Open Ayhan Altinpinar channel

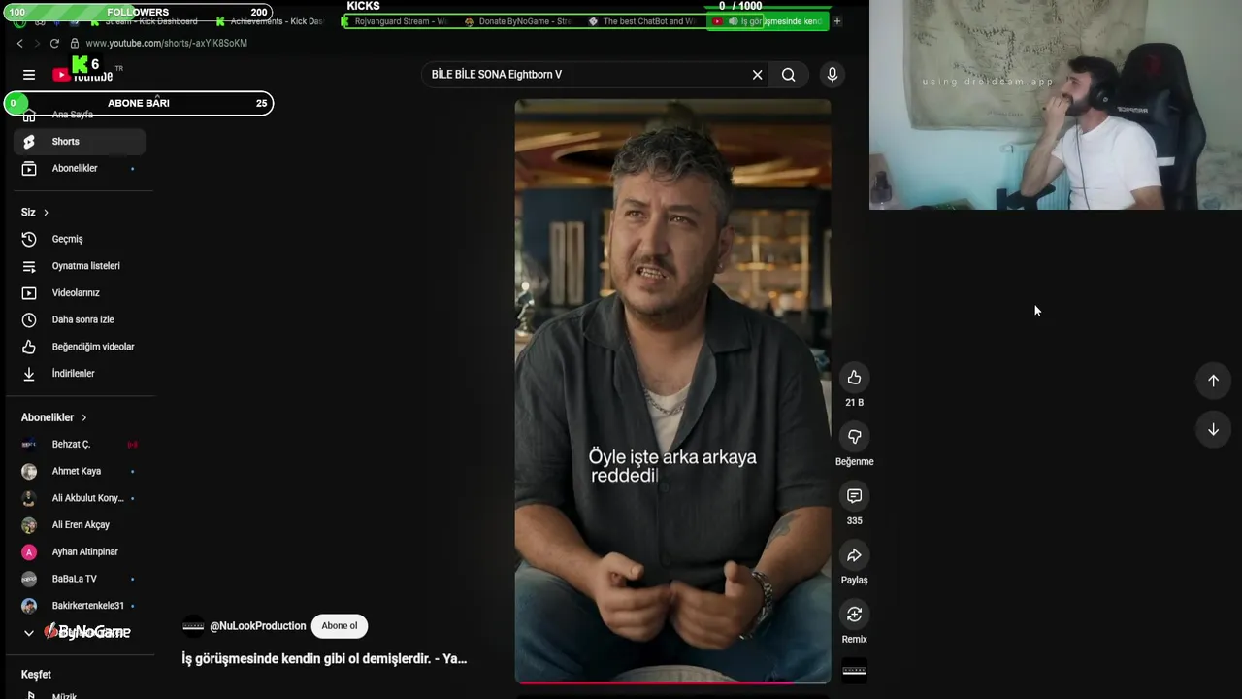(80, 552)
